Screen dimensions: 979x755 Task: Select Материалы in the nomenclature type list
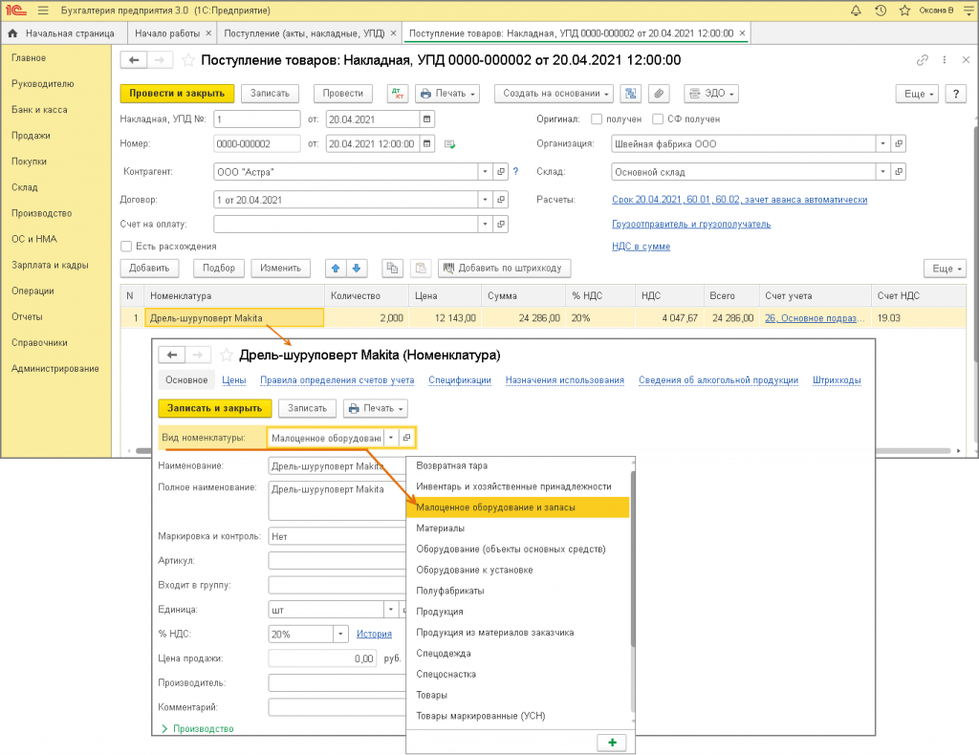tap(441, 528)
